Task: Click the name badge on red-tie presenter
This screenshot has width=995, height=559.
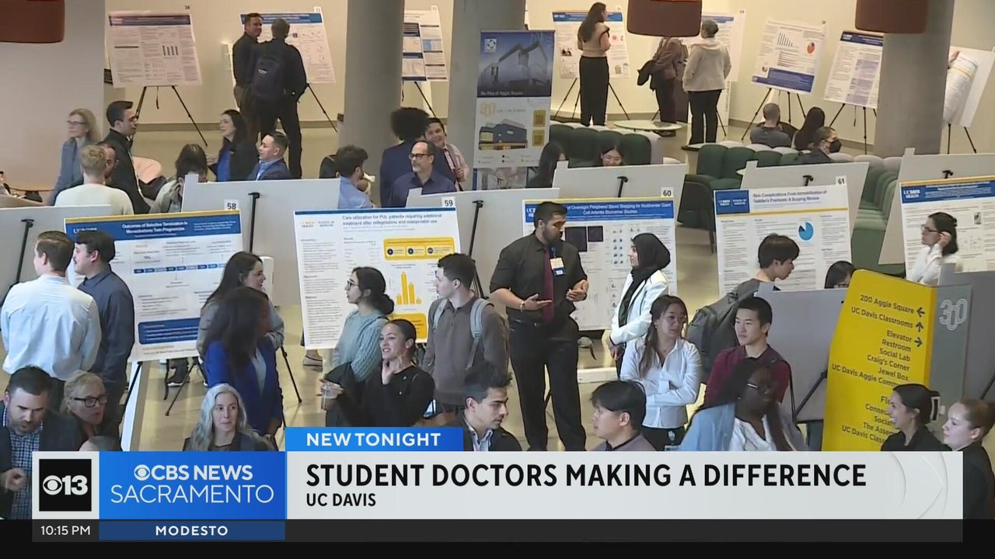Action: tap(557, 264)
